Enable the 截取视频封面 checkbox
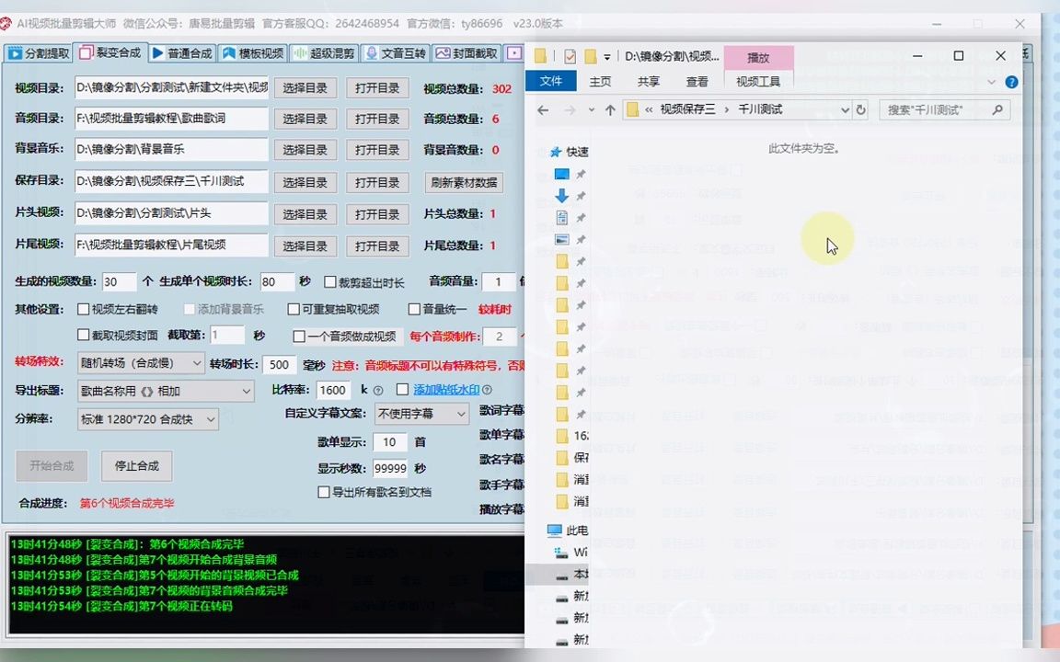Image resolution: width=1060 pixels, height=662 pixels. click(x=83, y=336)
